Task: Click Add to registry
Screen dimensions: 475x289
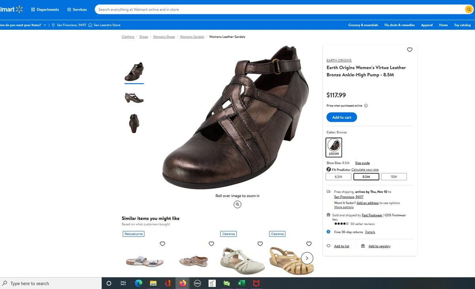Action: (x=380, y=246)
